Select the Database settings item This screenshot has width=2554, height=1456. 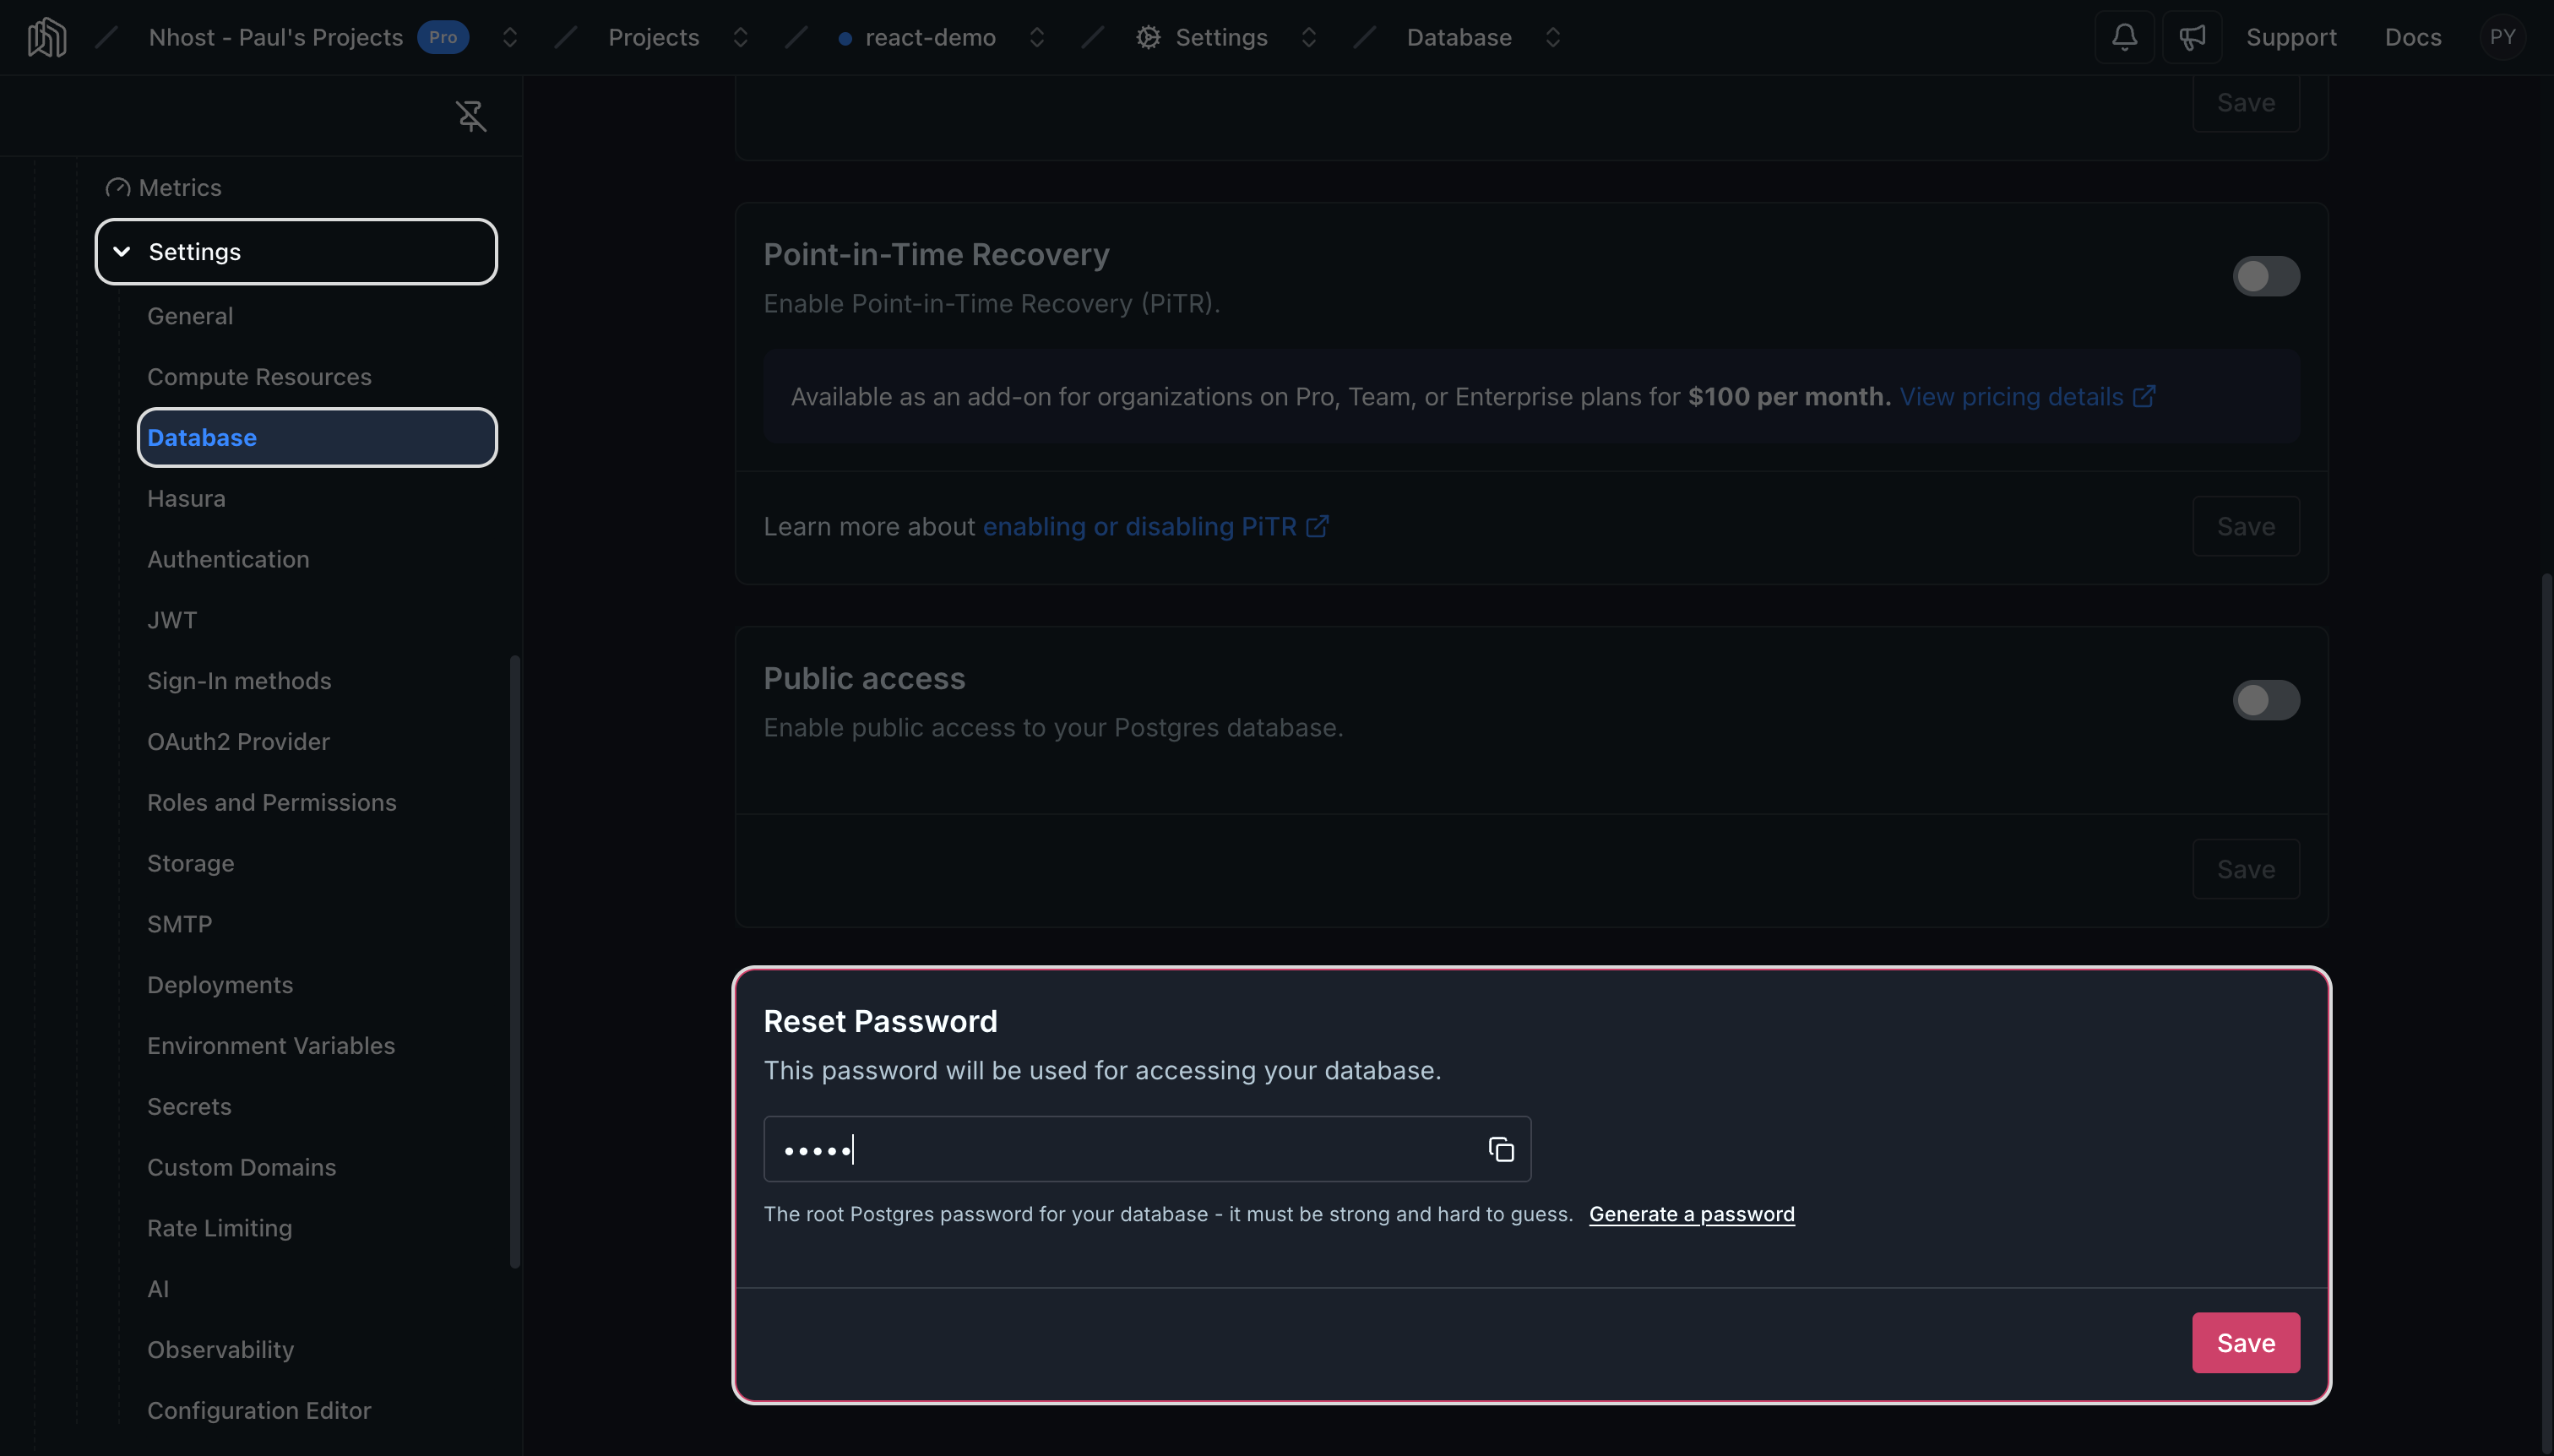(317, 438)
